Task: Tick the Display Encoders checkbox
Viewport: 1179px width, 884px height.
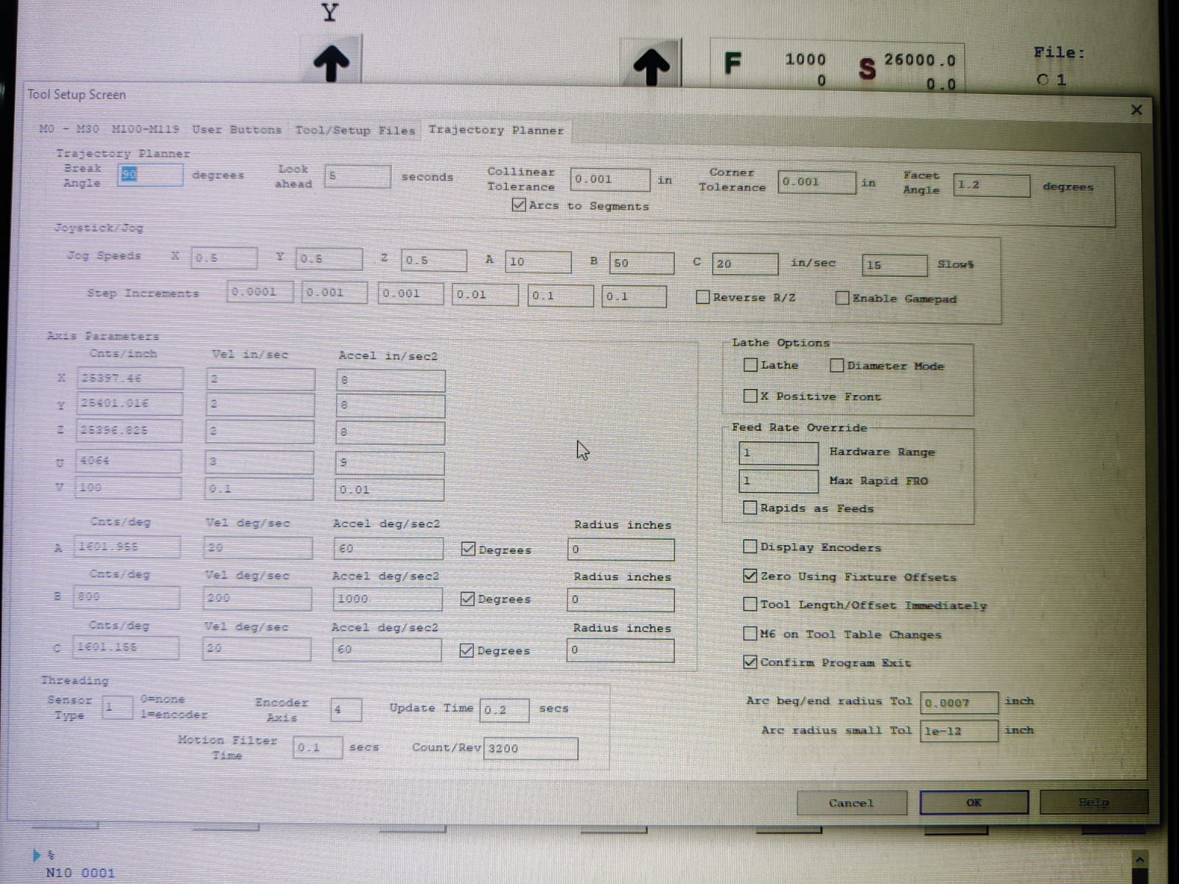Action: (750, 547)
